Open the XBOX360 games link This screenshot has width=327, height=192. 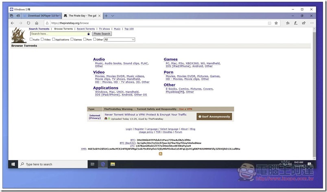click(192, 63)
